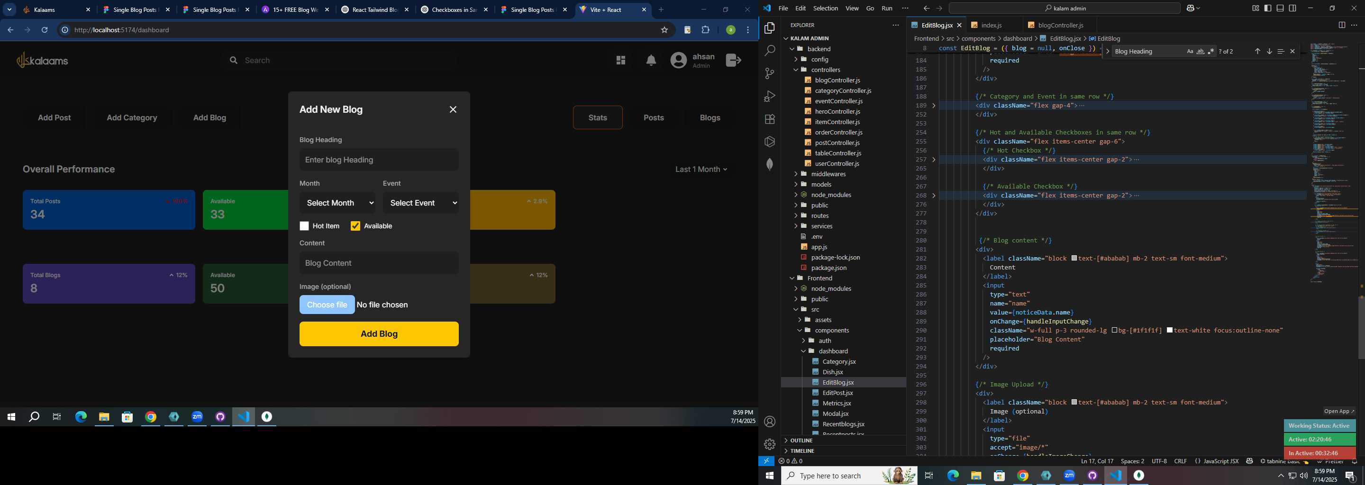The width and height of the screenshot is (1365, 485).
Task: Click the yellow Add Blog submit button
Action: point(379,334)
